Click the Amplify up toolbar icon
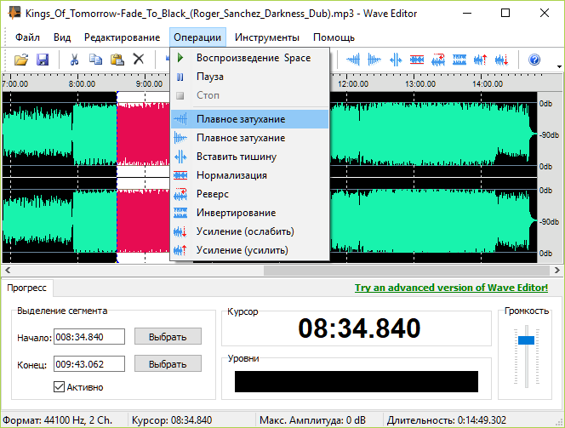Image resolution: width=565 pixels, height=428 pixels. pyautogui.click(x=481, y=60)
